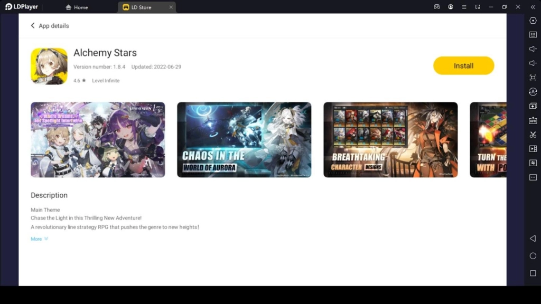Enable screen auto-rotation
Viewport: 541px width, 304px height.
click(533, 91)
